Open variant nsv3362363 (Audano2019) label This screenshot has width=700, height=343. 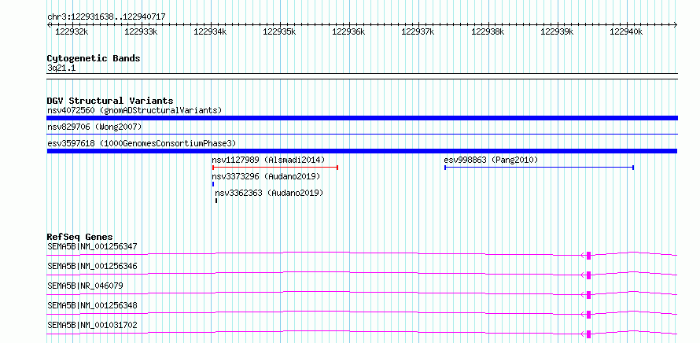pyautogui.click(x=269, y=193)
